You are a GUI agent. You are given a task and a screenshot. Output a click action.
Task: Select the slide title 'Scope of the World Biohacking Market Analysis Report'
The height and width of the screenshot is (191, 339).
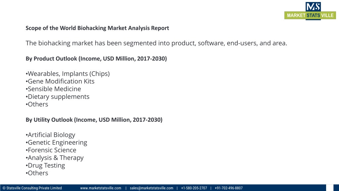click(x=97, y=28)
